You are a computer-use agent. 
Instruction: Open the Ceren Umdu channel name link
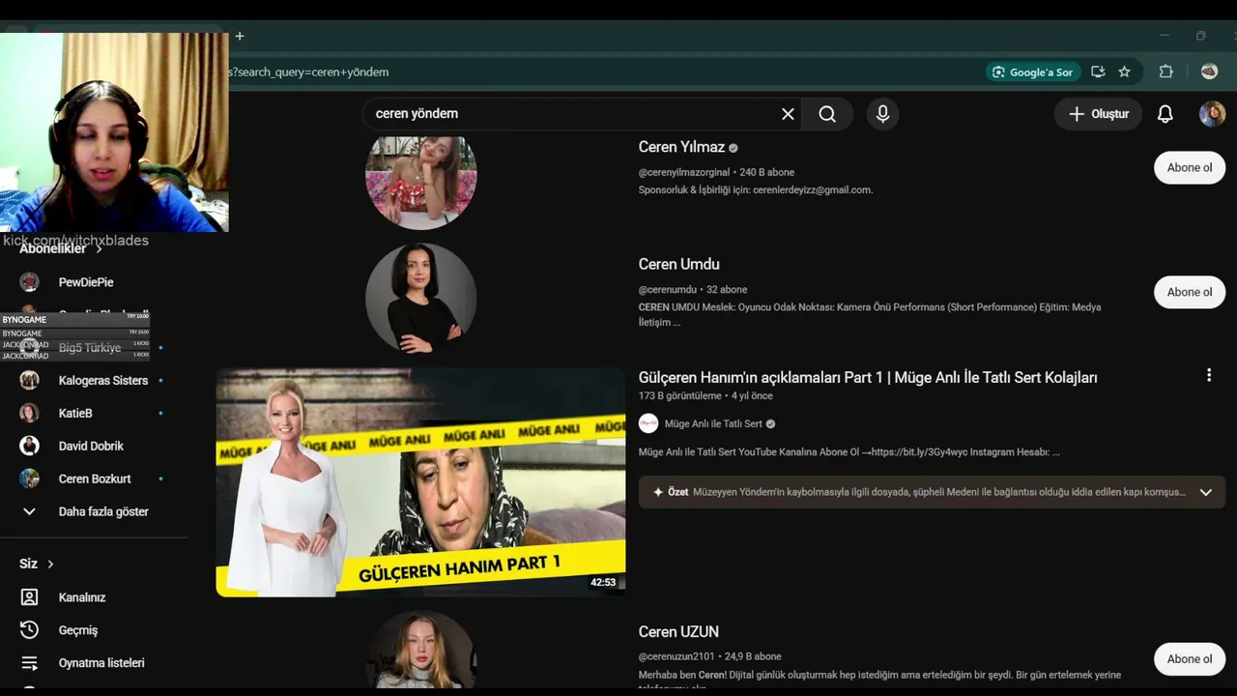pos(678,265)
